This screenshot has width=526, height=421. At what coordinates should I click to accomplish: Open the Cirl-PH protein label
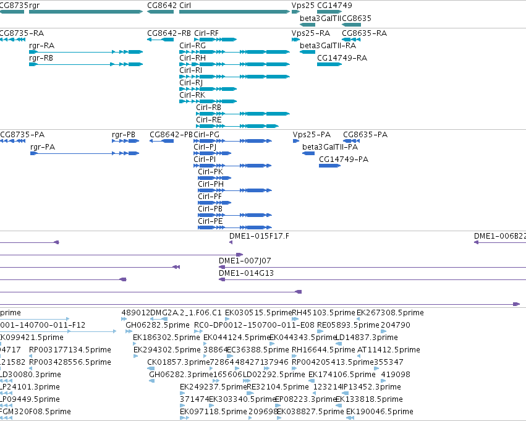pyautogui.click(x=211, y=184)
